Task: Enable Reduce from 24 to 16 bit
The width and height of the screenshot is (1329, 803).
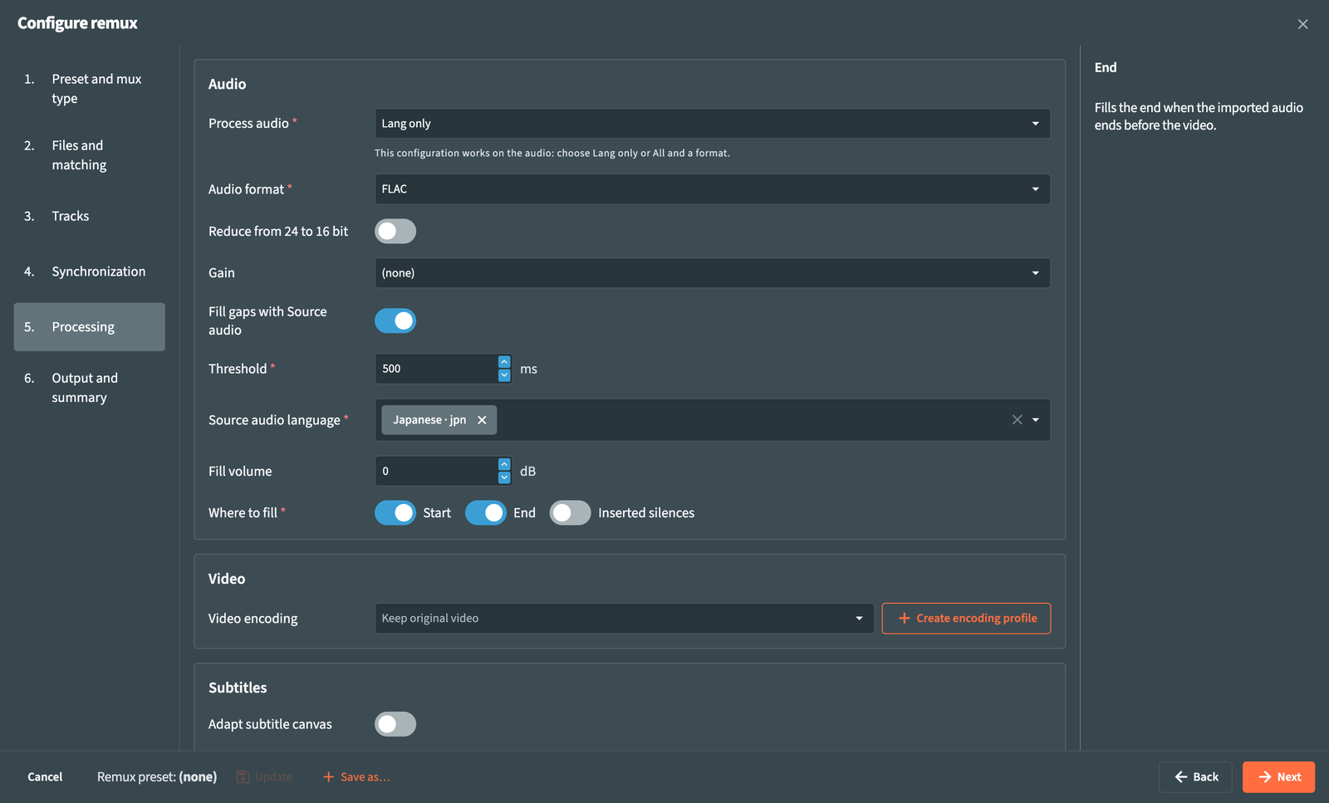Action: 395,231
